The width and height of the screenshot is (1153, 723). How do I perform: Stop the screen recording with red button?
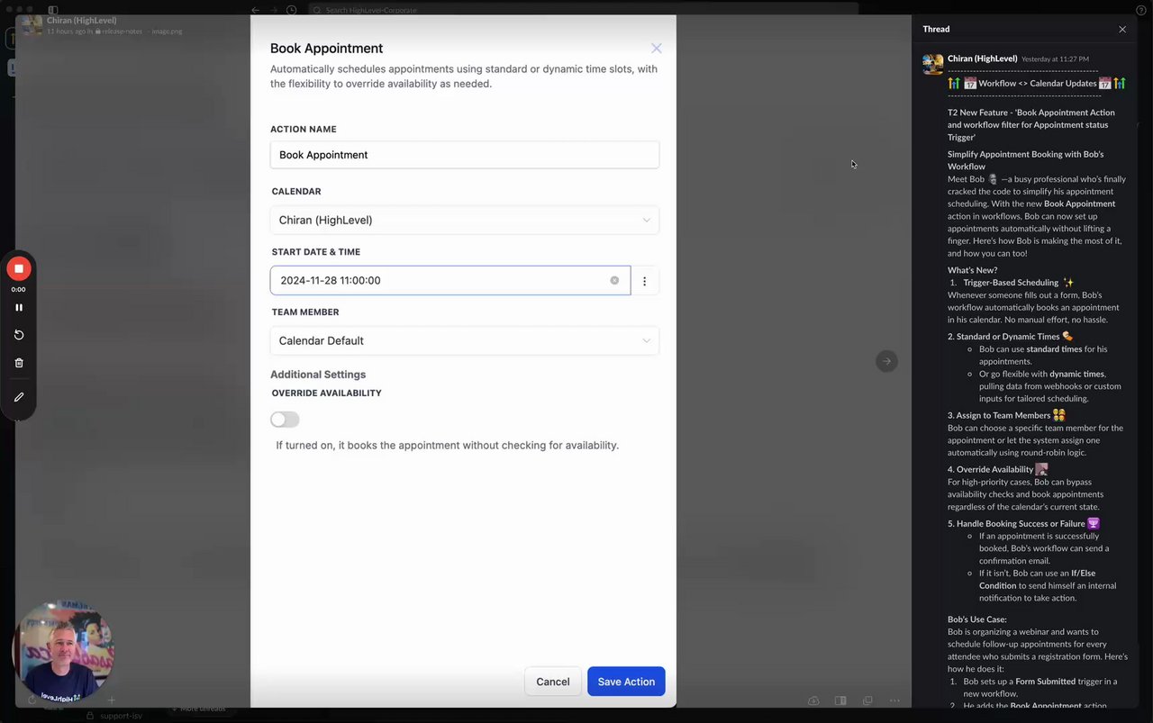(x=19, y=268)
